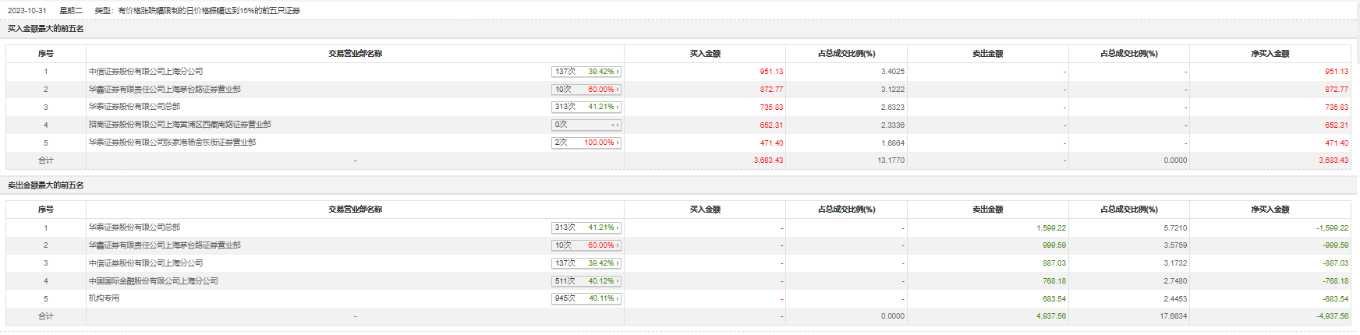Screen dimensions: 1360x335
Task: Expand the 945次 40.11% badge for 机构专用
Action: click(586, 298)
